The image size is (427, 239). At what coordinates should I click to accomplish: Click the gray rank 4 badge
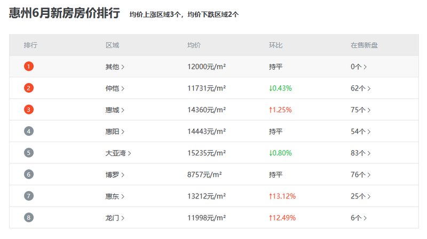click(x=29, y=131)
